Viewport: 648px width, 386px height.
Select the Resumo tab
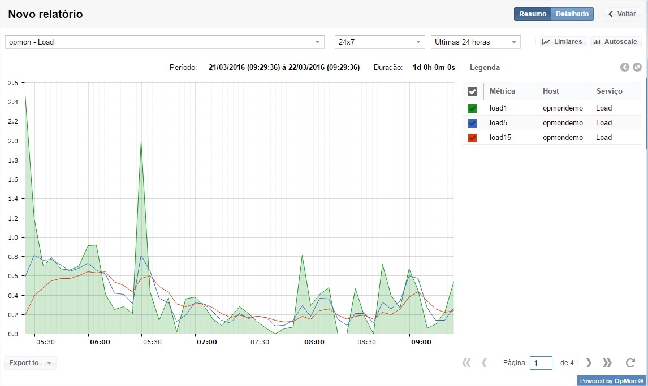pyautogui.click(x=533, y=14)
